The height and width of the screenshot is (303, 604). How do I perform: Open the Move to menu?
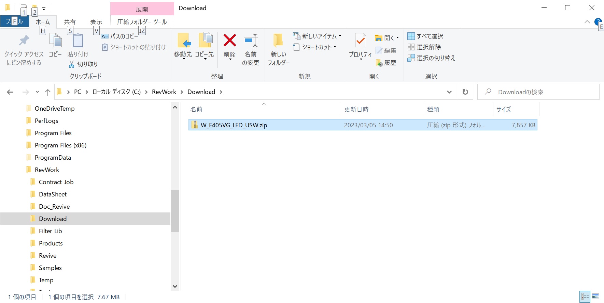[x=183, y=47]
